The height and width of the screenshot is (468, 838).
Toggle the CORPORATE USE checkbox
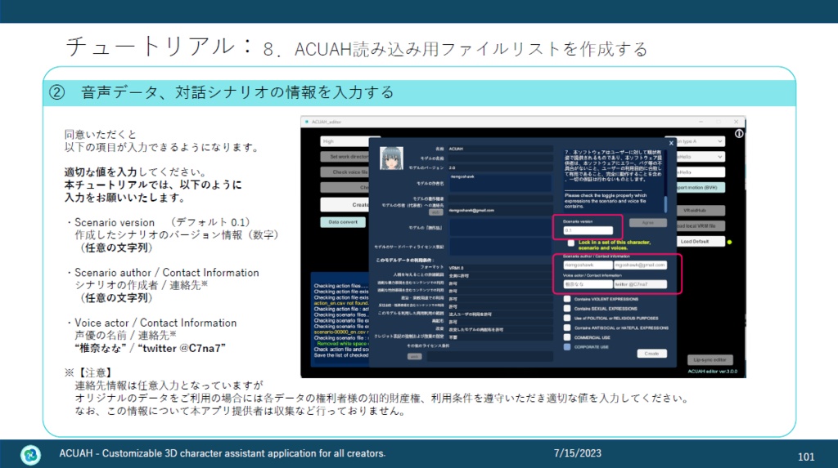[567, 347]
